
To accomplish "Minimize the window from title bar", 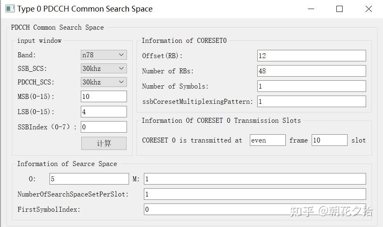I will pyautogui.click(x=310, y=9).
